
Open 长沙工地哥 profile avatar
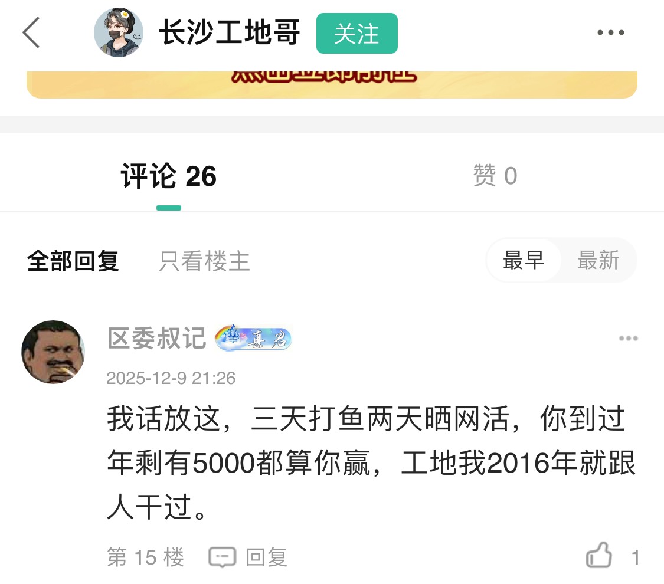(x=119, y=32)
